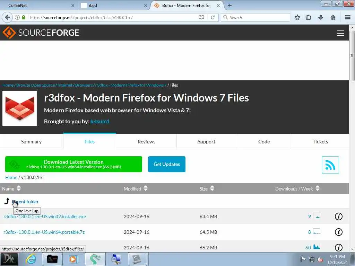Open the Browsers breadcrumb link
Screen dimensions: 355x266
tap(84, 85)
